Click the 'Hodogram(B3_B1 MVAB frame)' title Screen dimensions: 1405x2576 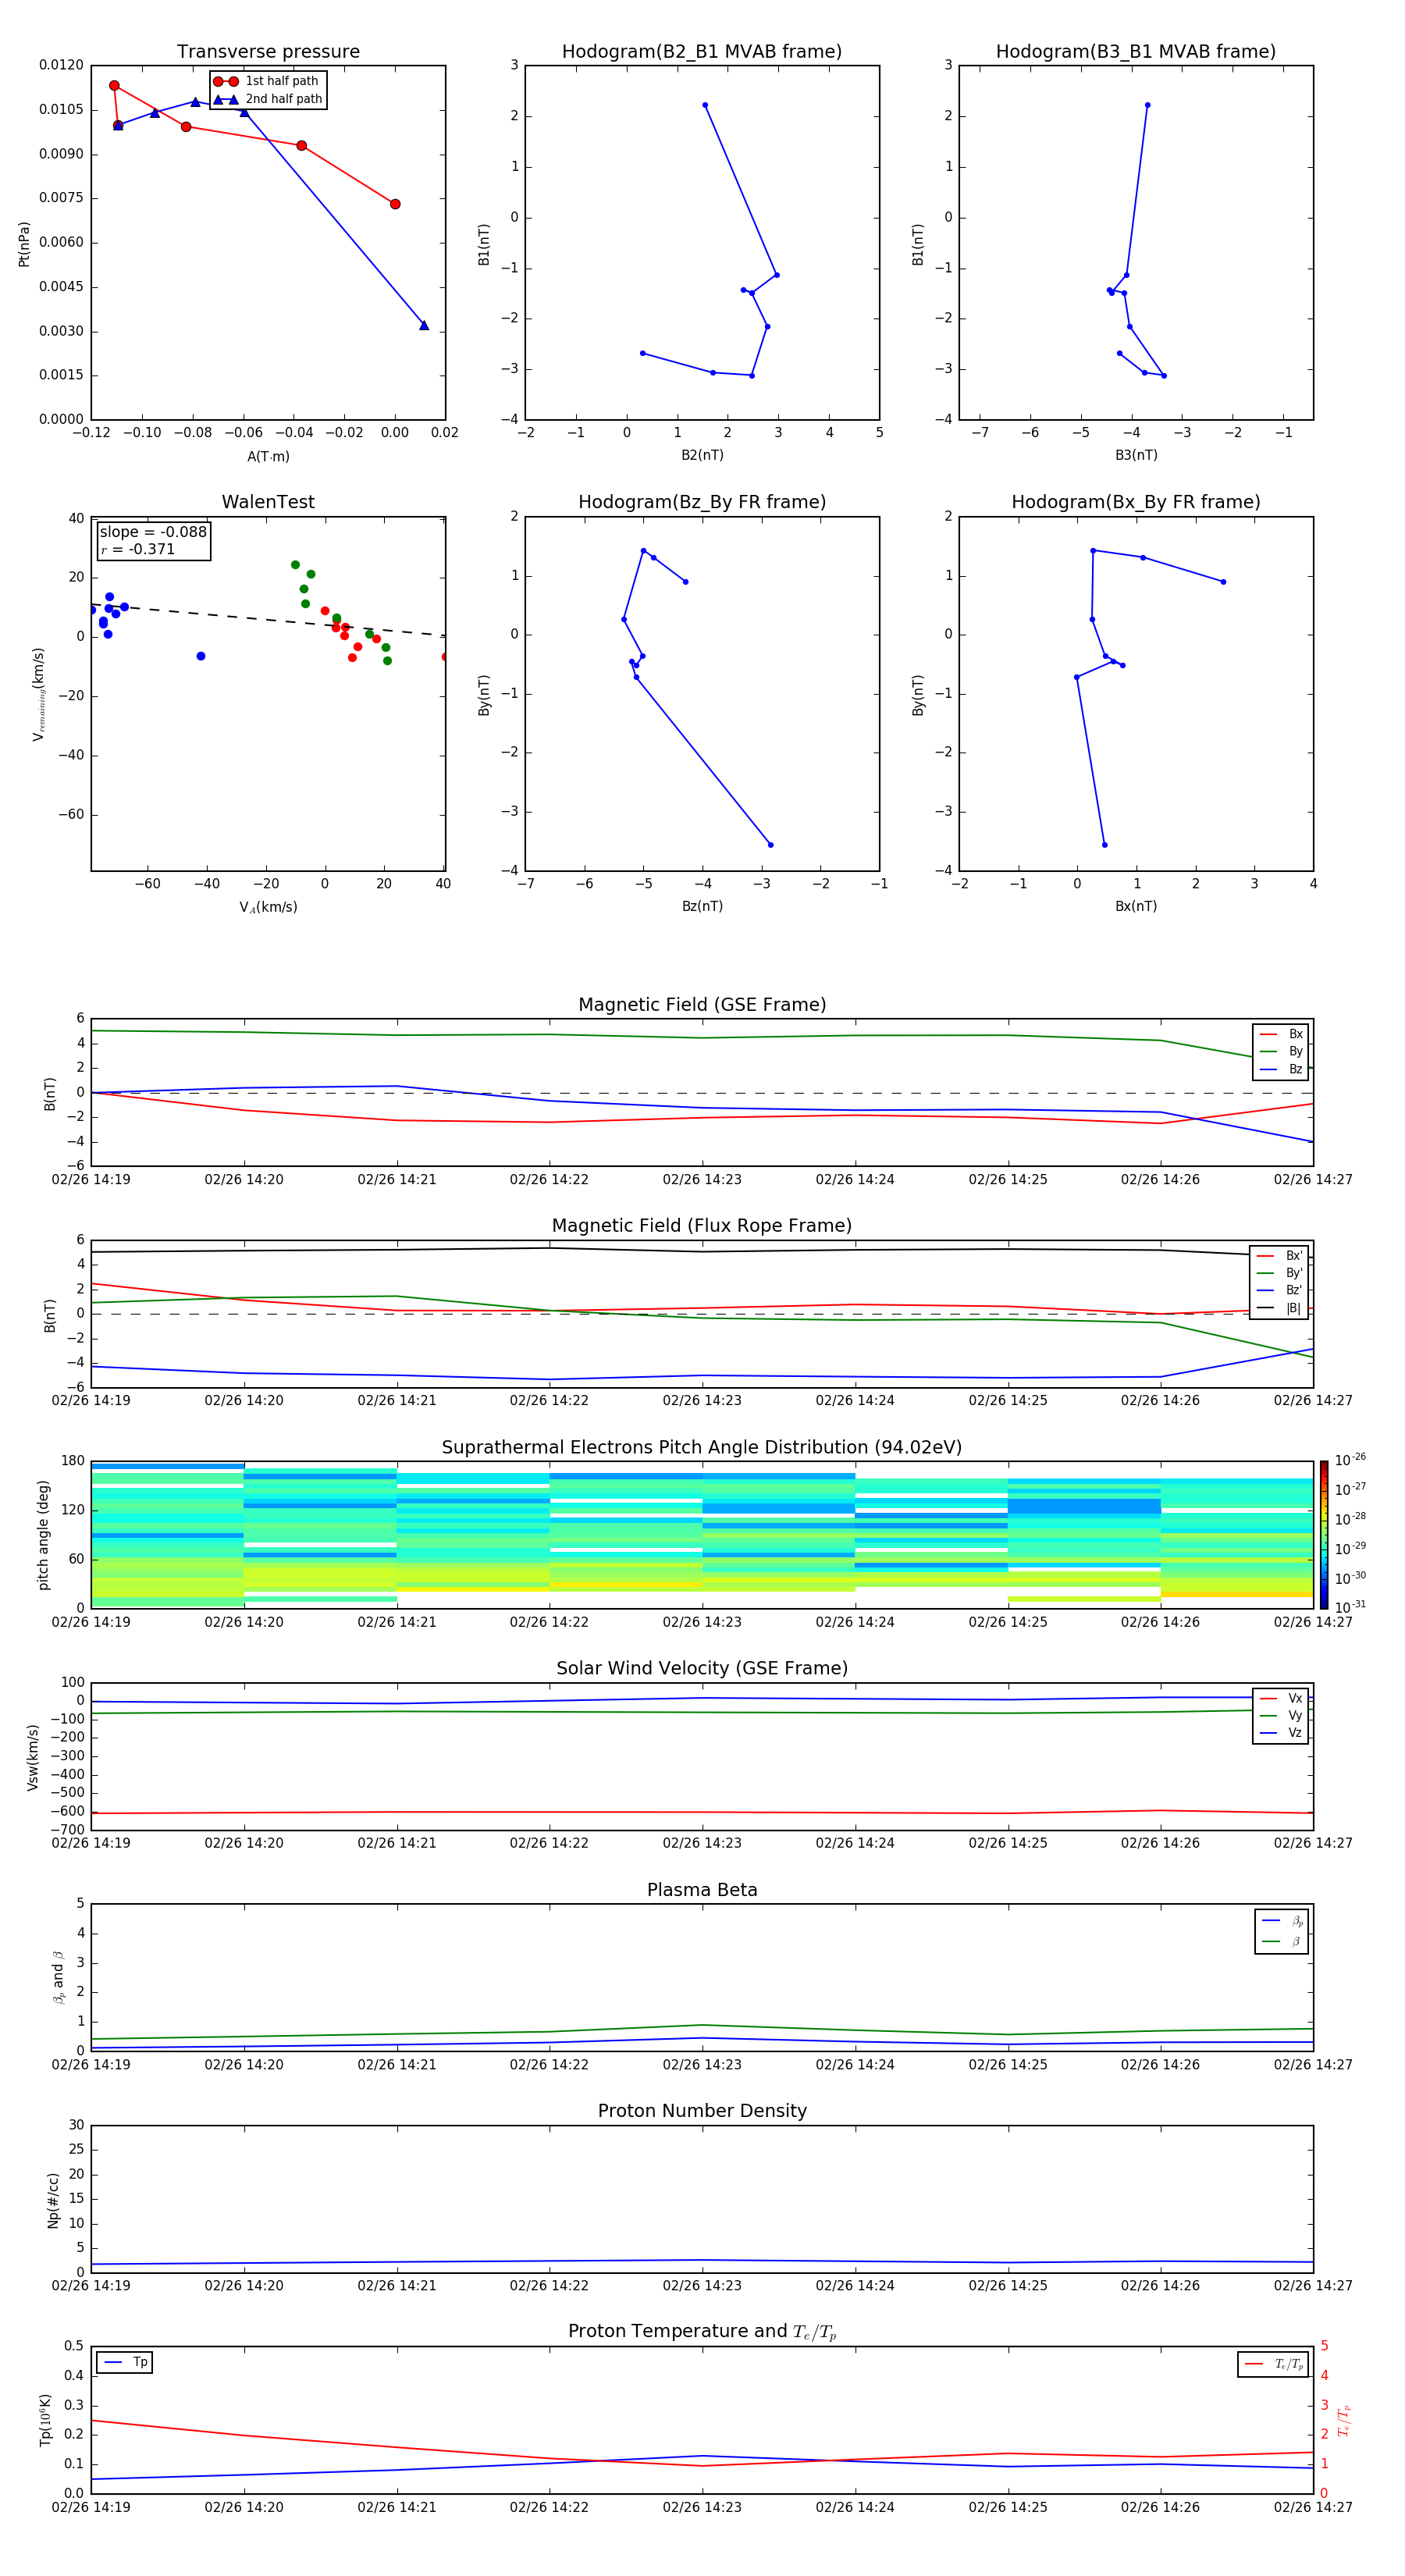coord(1136,52)
